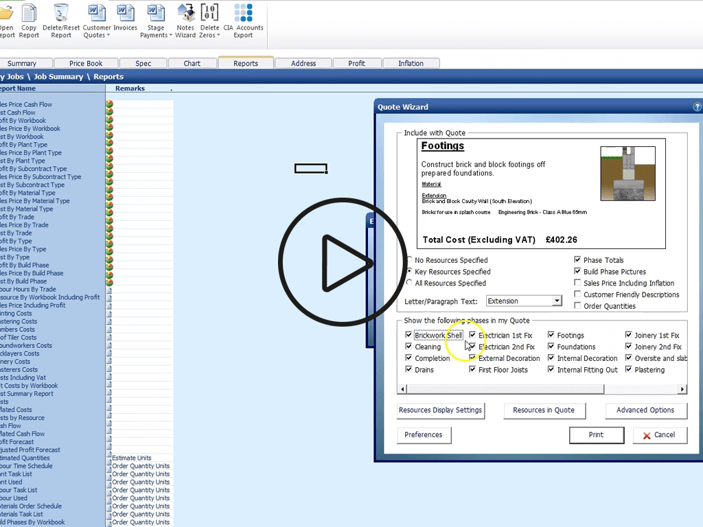
Task: Click the Invoices Word document icon
Action: pyautogui.click(x=125, y=12)
